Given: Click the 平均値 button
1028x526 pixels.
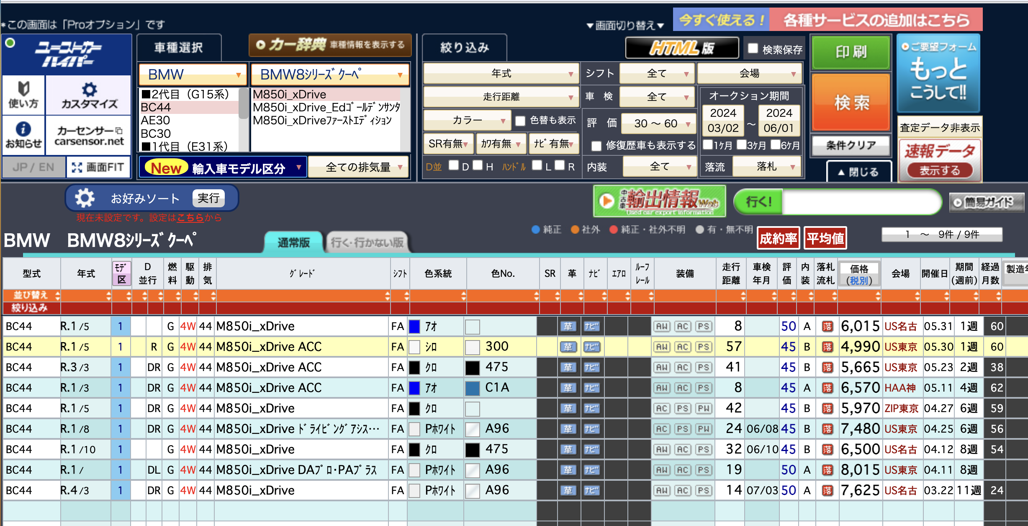Looking at the screenshot, I should pos(825,238).
